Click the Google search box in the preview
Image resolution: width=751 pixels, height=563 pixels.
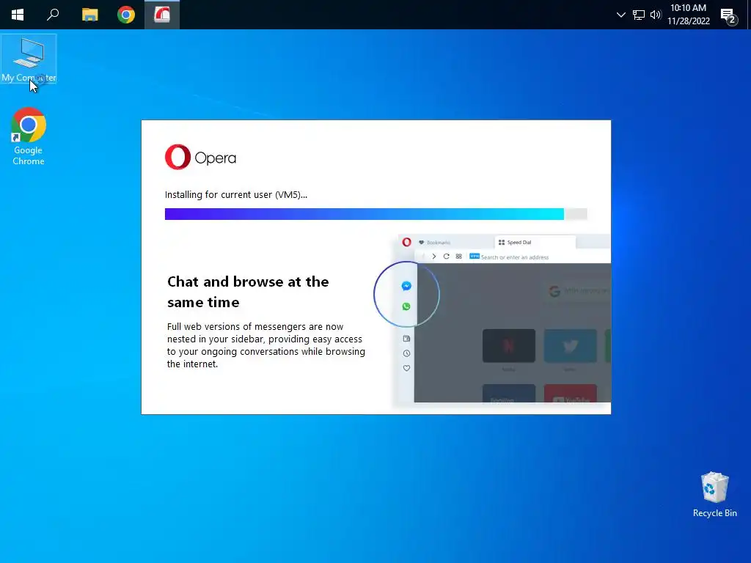pyautogui.click(x=579, y=290)
